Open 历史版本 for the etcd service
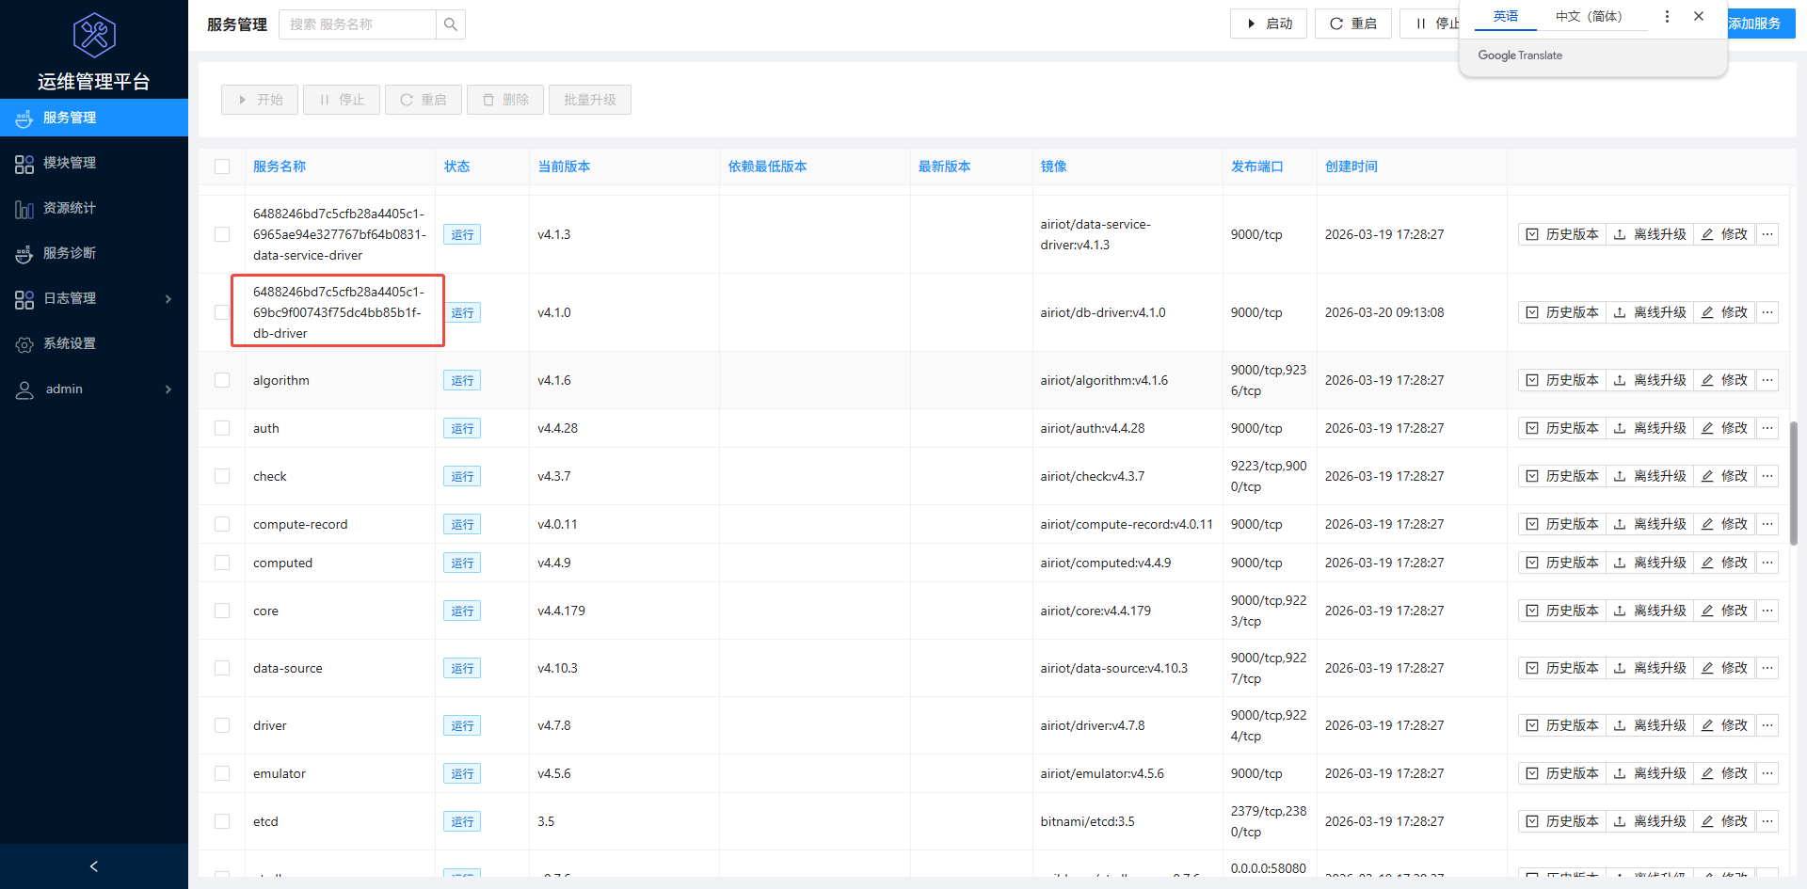1807x889 pixels. 1561,820
